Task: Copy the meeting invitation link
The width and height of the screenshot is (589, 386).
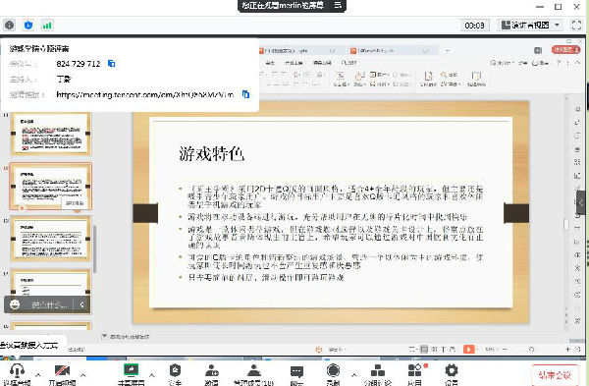Action: point(245,94)
